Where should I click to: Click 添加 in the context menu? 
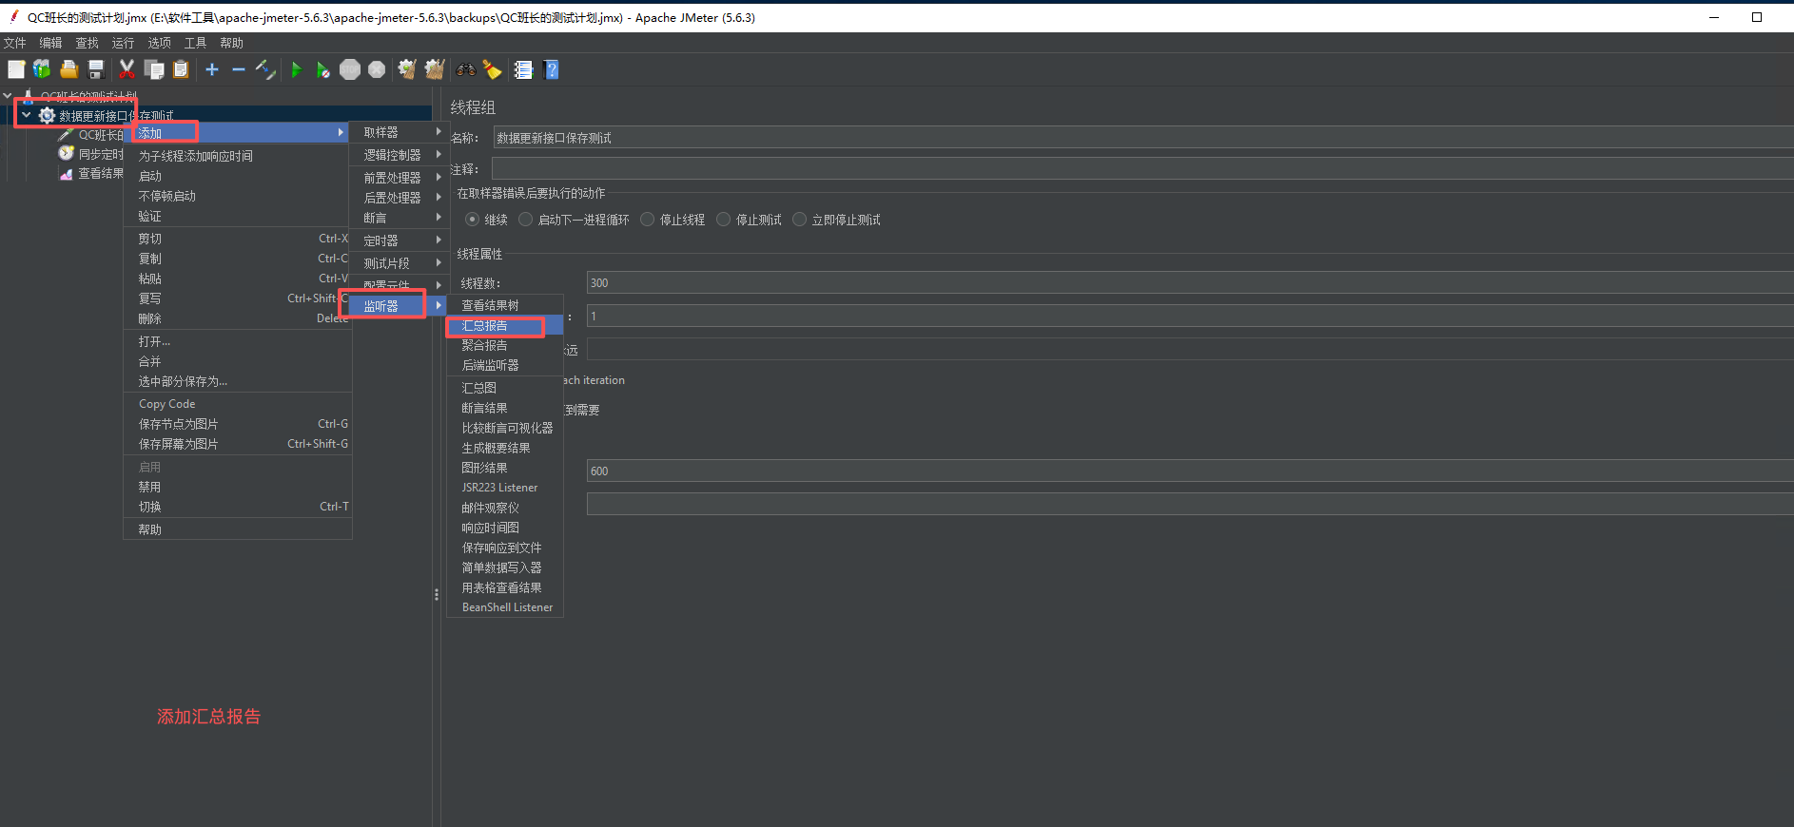click(x=238, y=133)
